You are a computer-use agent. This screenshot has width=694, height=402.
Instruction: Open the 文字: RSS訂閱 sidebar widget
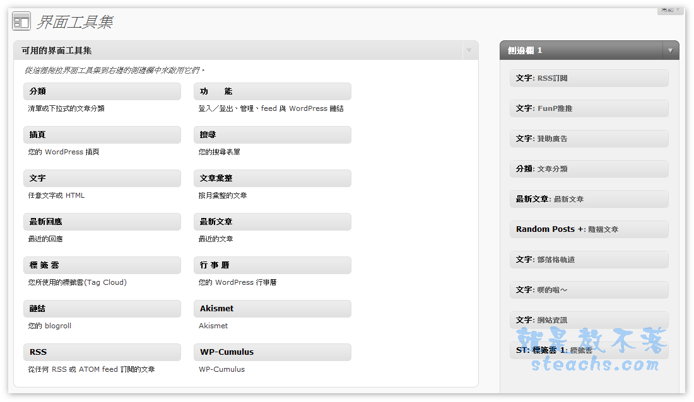(589, 78)
